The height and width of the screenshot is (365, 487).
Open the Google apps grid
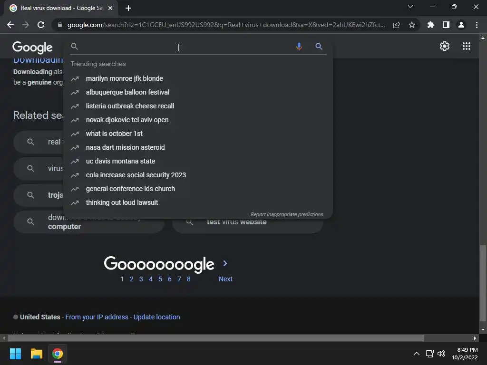click(x=467, y=46)
